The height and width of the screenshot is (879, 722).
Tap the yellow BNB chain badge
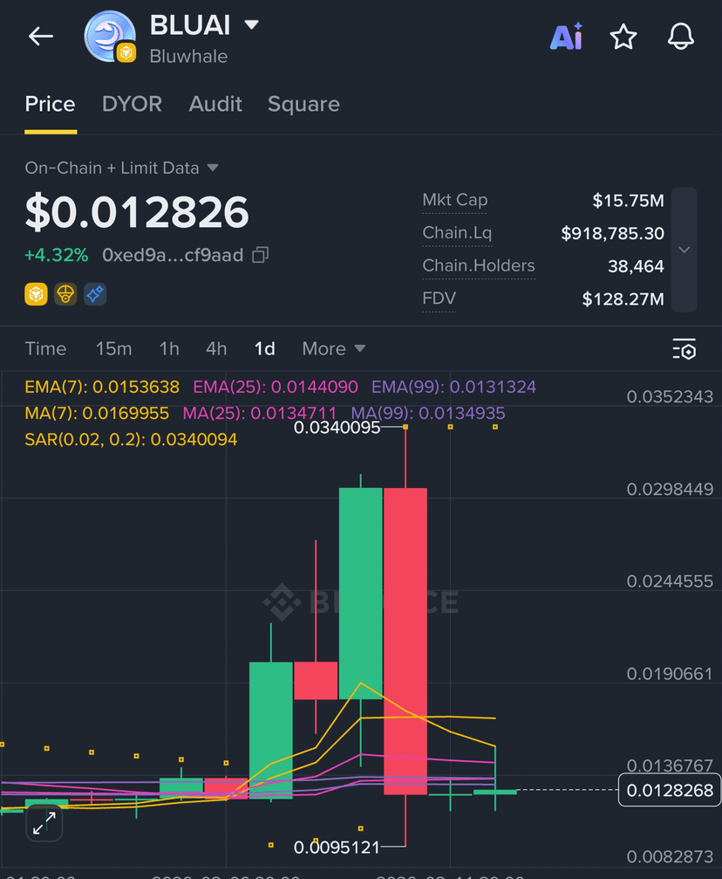click(x=36, y=294)
